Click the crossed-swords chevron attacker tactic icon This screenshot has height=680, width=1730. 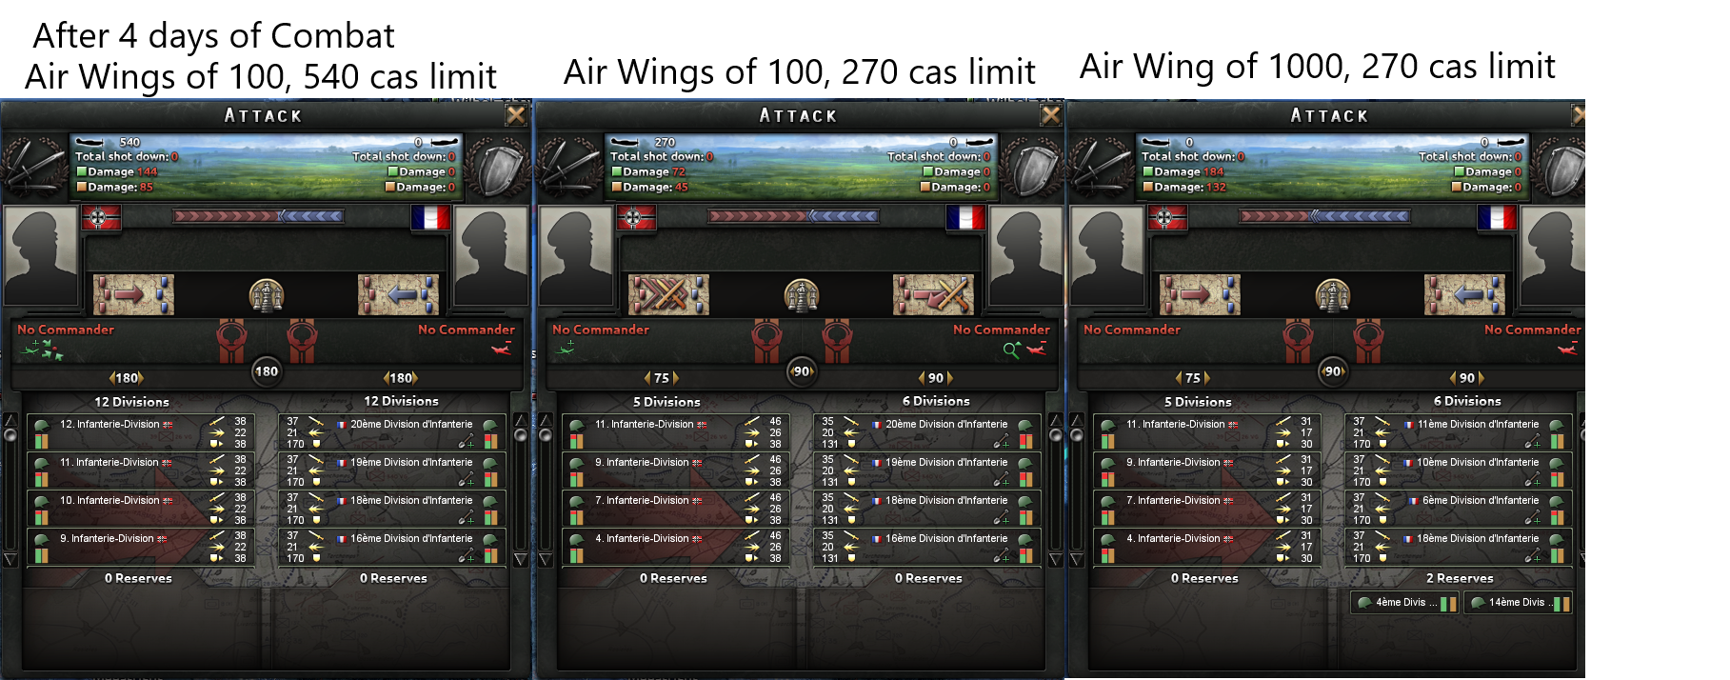click(668, 295)
